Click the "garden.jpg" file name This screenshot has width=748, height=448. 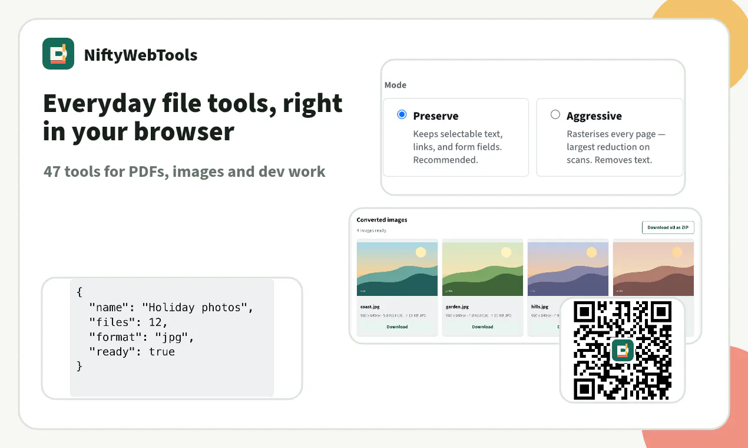pos(457,307)
